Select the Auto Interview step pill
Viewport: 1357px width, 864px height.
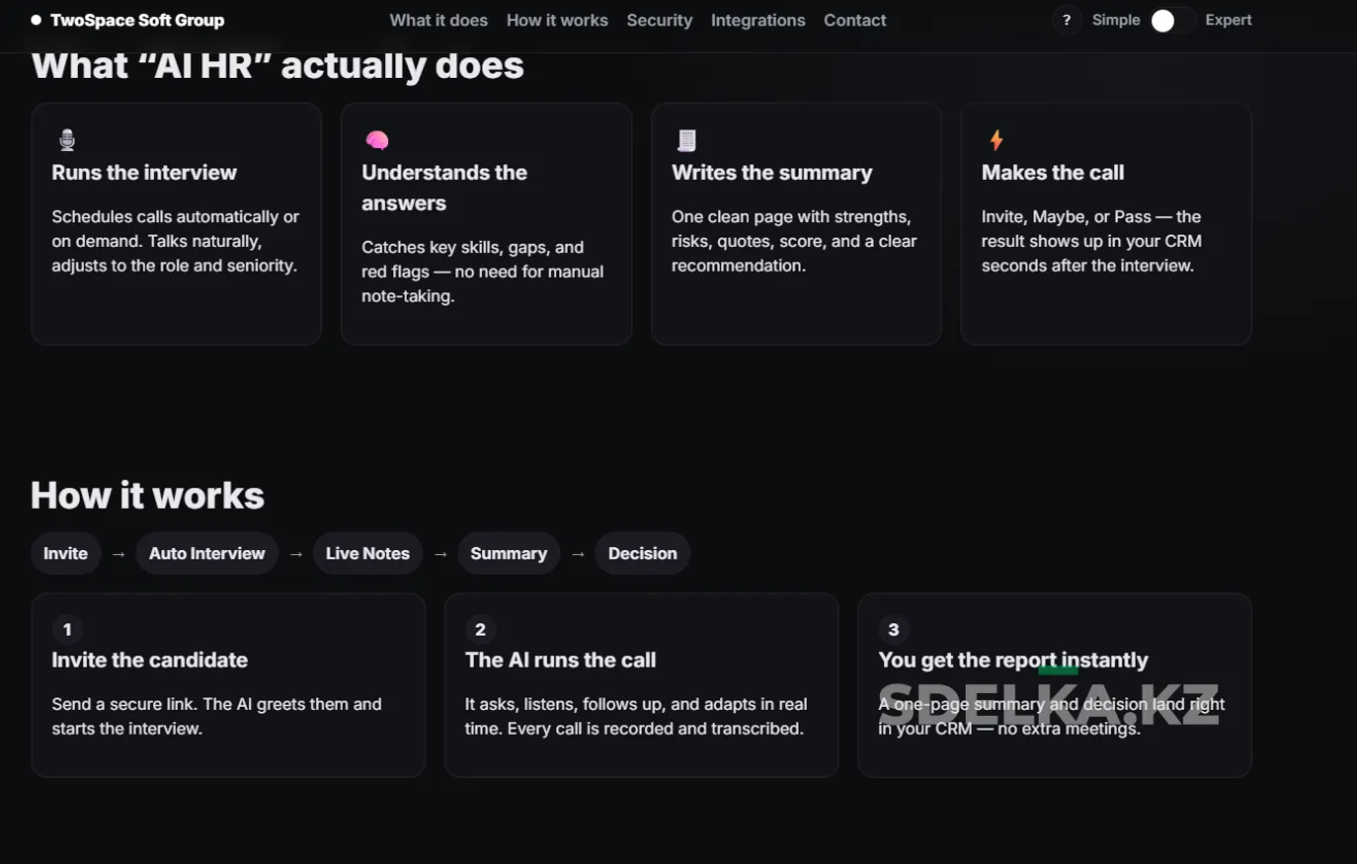[206, 553]
